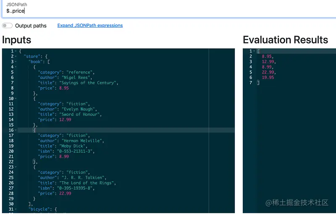The width and height of the screenshot is (336, 214).
Task: Click 8.99 in Evaluation Results
Action: [267, 67]
